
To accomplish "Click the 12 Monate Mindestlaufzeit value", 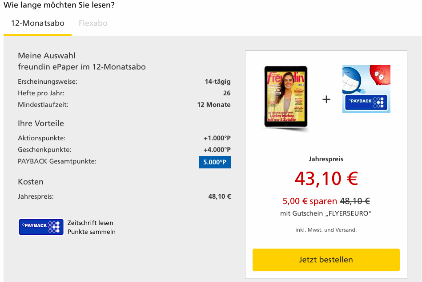I will coord(214,105).
